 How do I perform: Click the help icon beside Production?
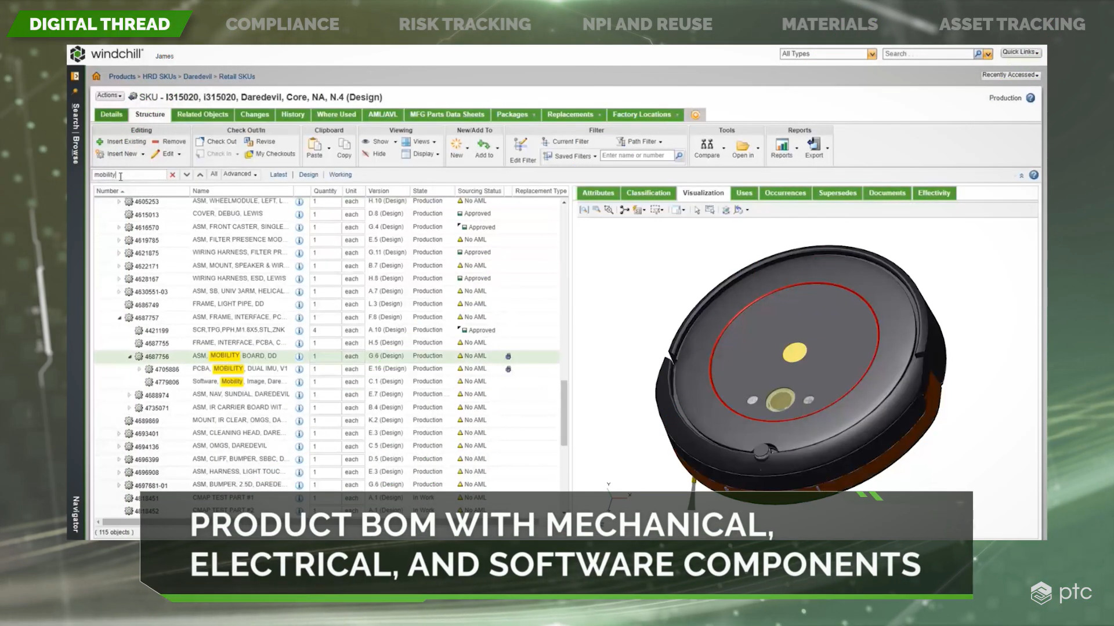[1030, 98]
